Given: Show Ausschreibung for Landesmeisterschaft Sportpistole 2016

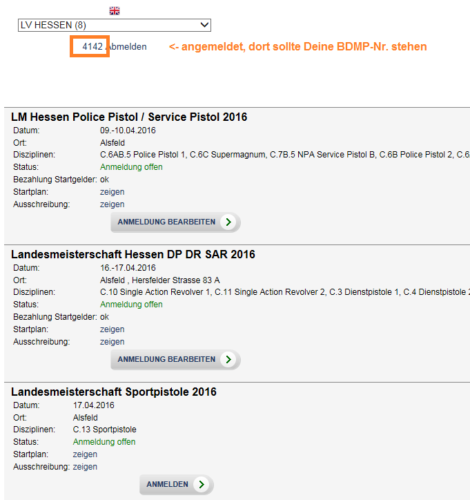Looking at the screenshot, I should [85, 467].
